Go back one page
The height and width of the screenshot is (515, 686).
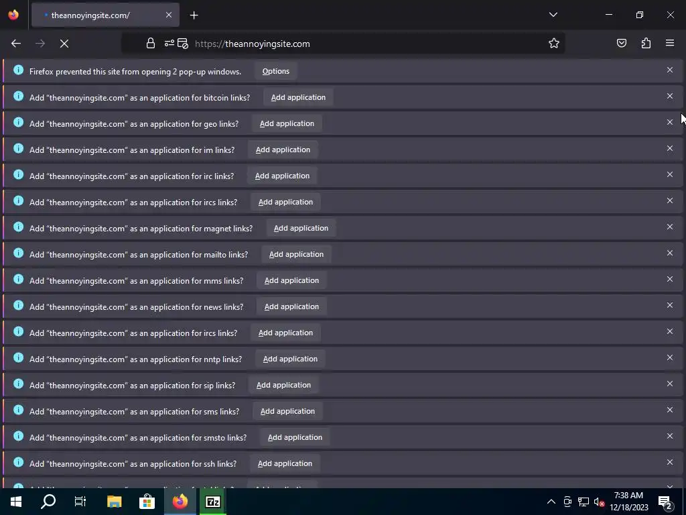pyautogui.click(x=16, y=44)
